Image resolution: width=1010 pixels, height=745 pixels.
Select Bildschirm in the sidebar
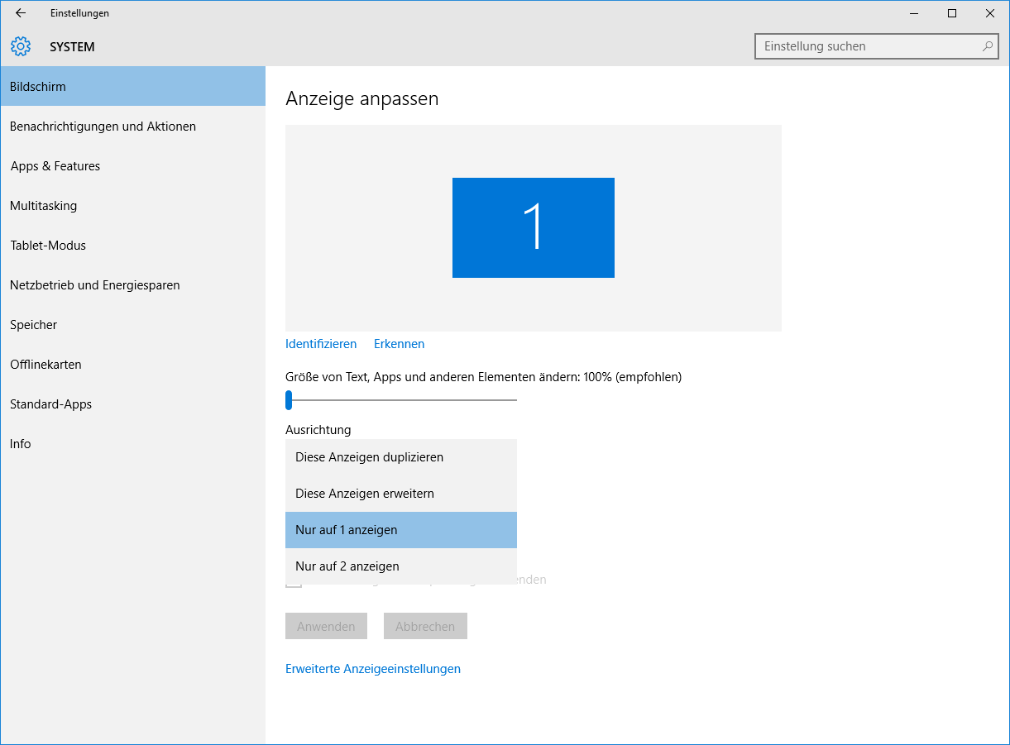[132, 86]
